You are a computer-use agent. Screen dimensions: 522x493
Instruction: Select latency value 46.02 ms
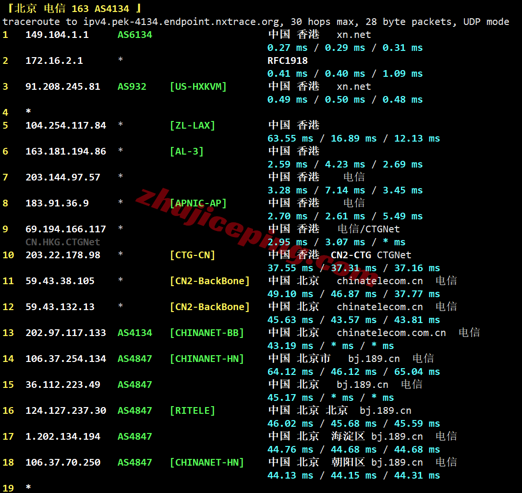(291, 424)
